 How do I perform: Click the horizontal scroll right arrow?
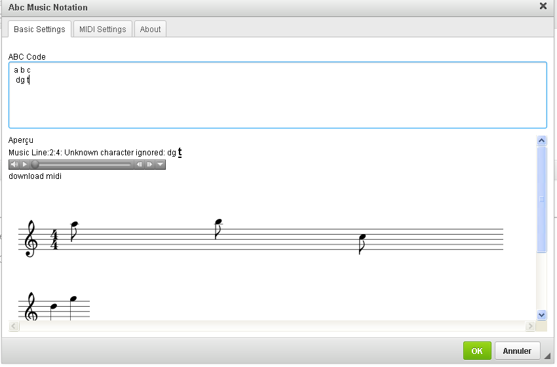(x=530, y=326)
